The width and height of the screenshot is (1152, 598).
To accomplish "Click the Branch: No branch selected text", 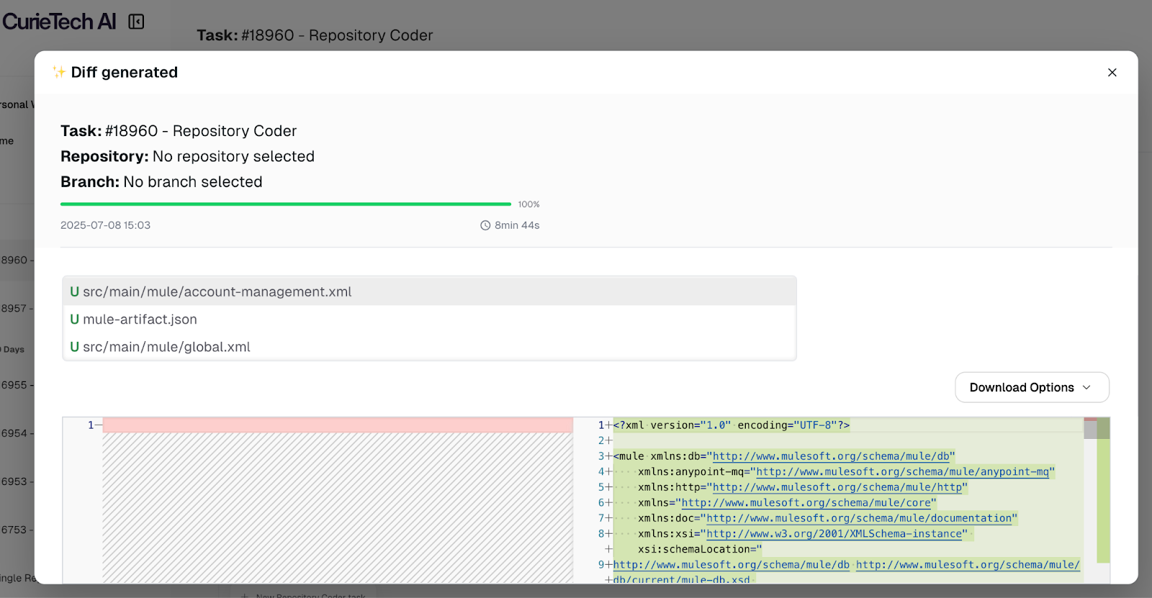I will [161, 182].
